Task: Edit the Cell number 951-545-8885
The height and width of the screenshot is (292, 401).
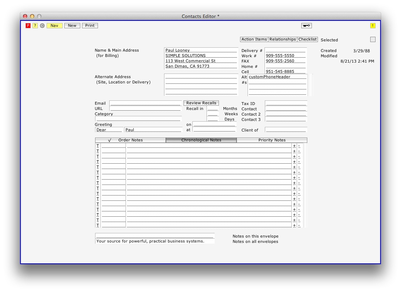Action: (286, 72)
